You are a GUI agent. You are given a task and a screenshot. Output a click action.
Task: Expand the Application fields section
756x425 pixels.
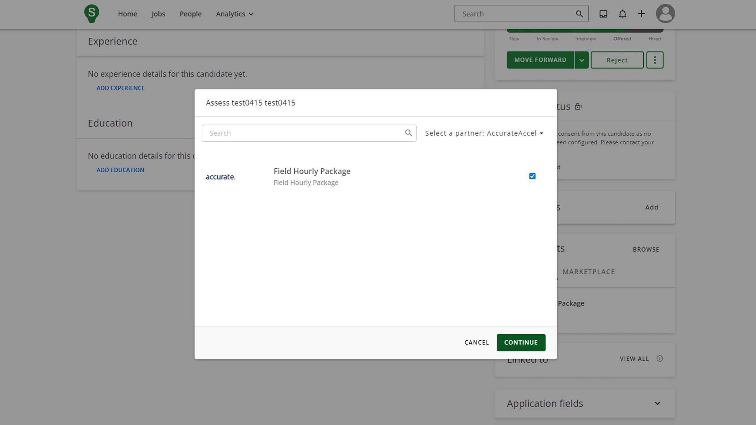[x=657, y=403]
